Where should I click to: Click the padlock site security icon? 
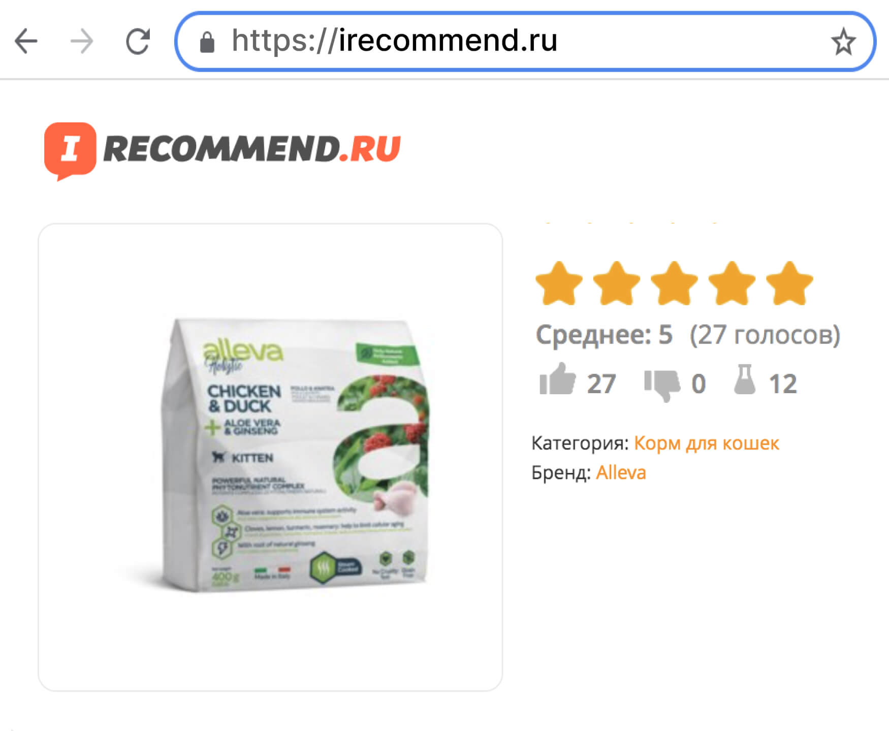(207, 42)
